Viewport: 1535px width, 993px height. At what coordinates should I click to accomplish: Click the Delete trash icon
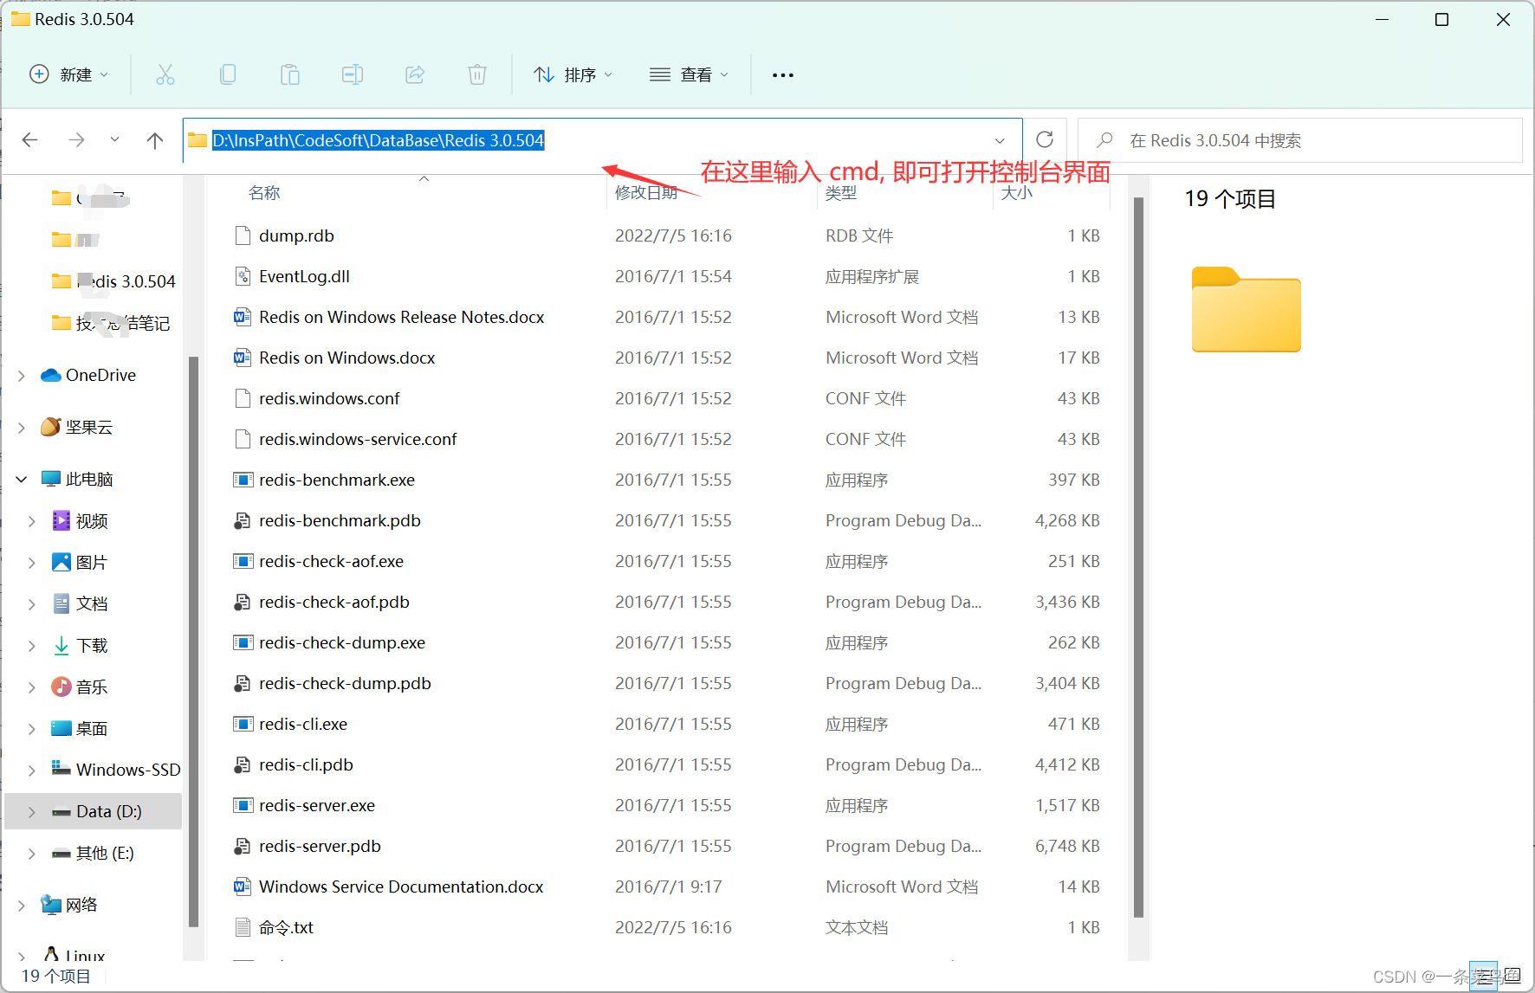[477, 74]
